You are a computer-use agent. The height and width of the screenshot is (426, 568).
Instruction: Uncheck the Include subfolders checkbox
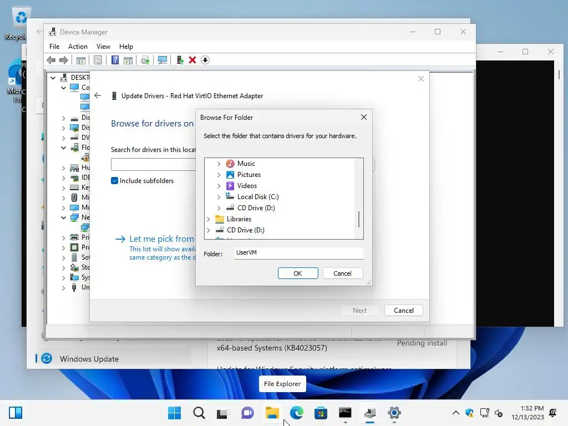(x=114, y=181)
